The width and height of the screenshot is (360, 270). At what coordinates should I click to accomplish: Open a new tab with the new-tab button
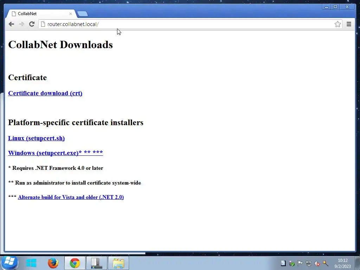coord(82,14)
